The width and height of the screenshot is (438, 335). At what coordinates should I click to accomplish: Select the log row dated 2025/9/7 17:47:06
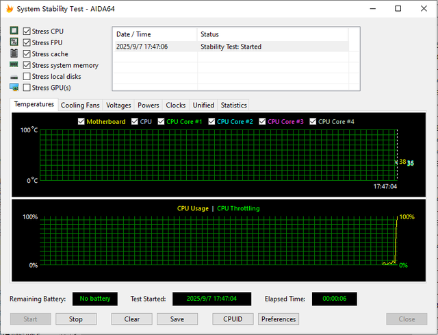(231, 47)
